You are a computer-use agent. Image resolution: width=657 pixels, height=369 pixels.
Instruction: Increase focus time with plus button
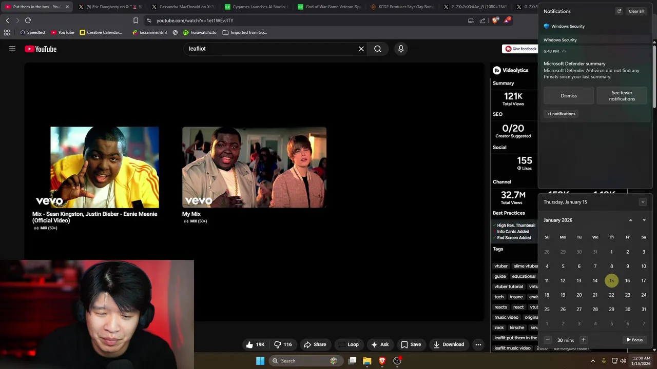click(x=583, y=340)
